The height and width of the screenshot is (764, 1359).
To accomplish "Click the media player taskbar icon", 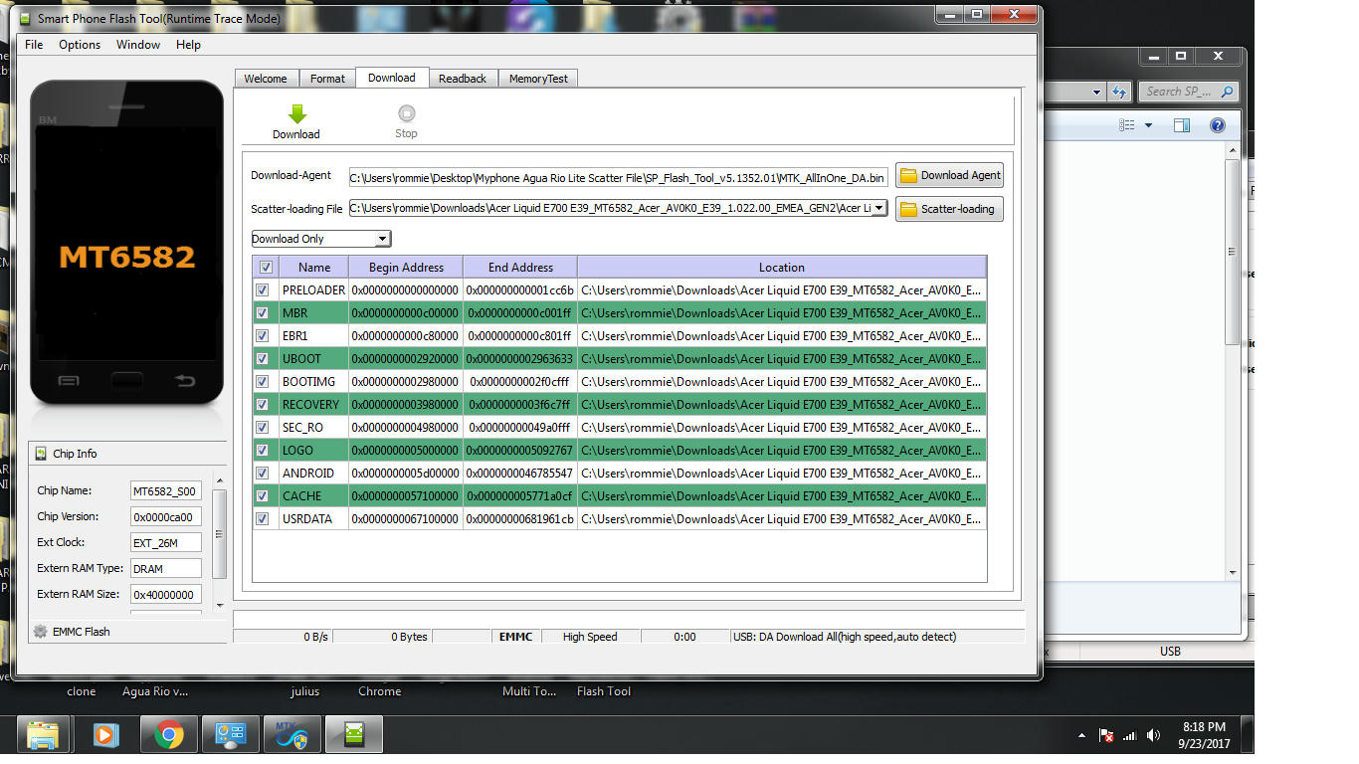I will 104,735.
